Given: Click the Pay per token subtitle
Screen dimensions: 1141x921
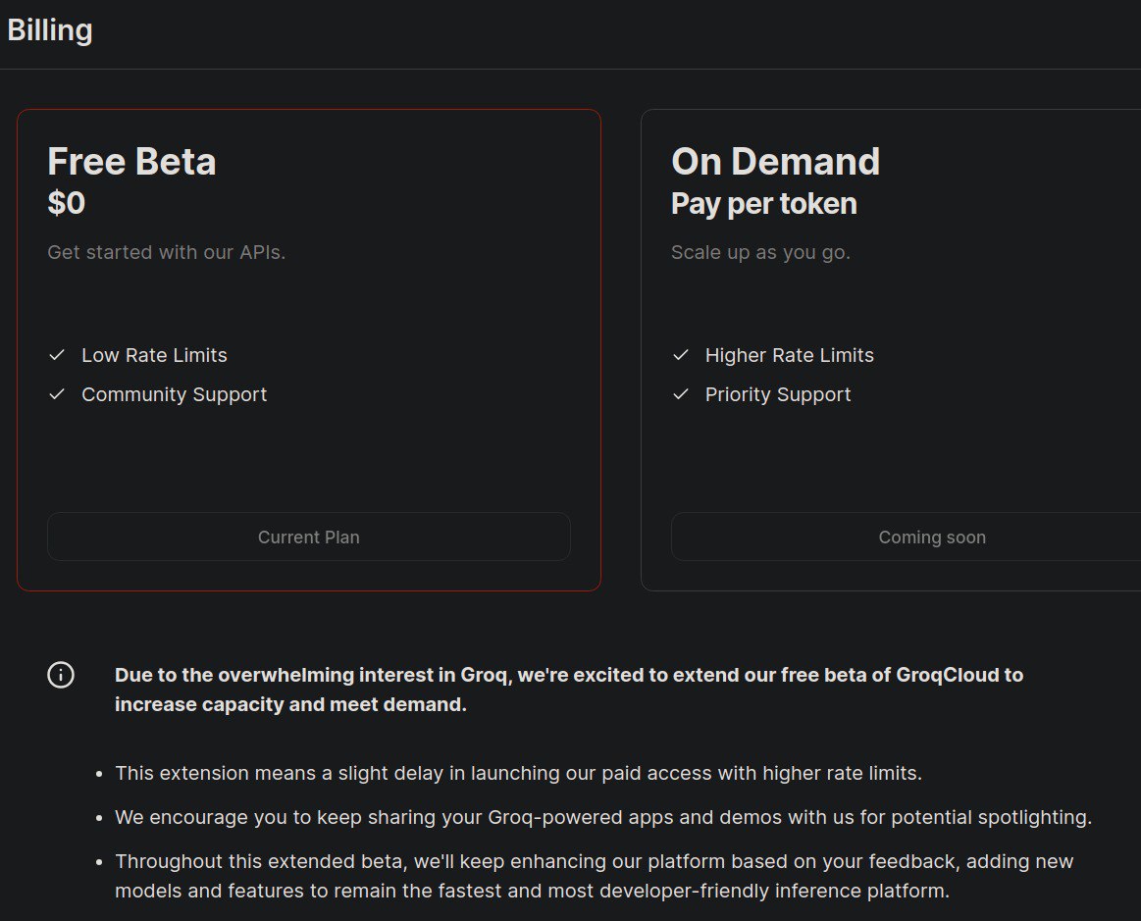Looking at the screenshot, I should click(763, 204).
